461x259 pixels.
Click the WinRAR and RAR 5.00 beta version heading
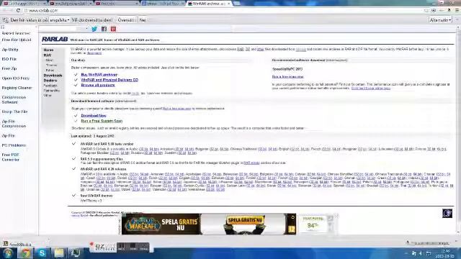click(x=107, y=144)
